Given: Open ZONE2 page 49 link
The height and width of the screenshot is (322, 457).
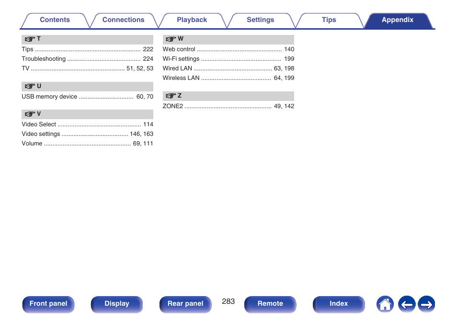Looking at the screenshot, I should click(x=277, y=106).
